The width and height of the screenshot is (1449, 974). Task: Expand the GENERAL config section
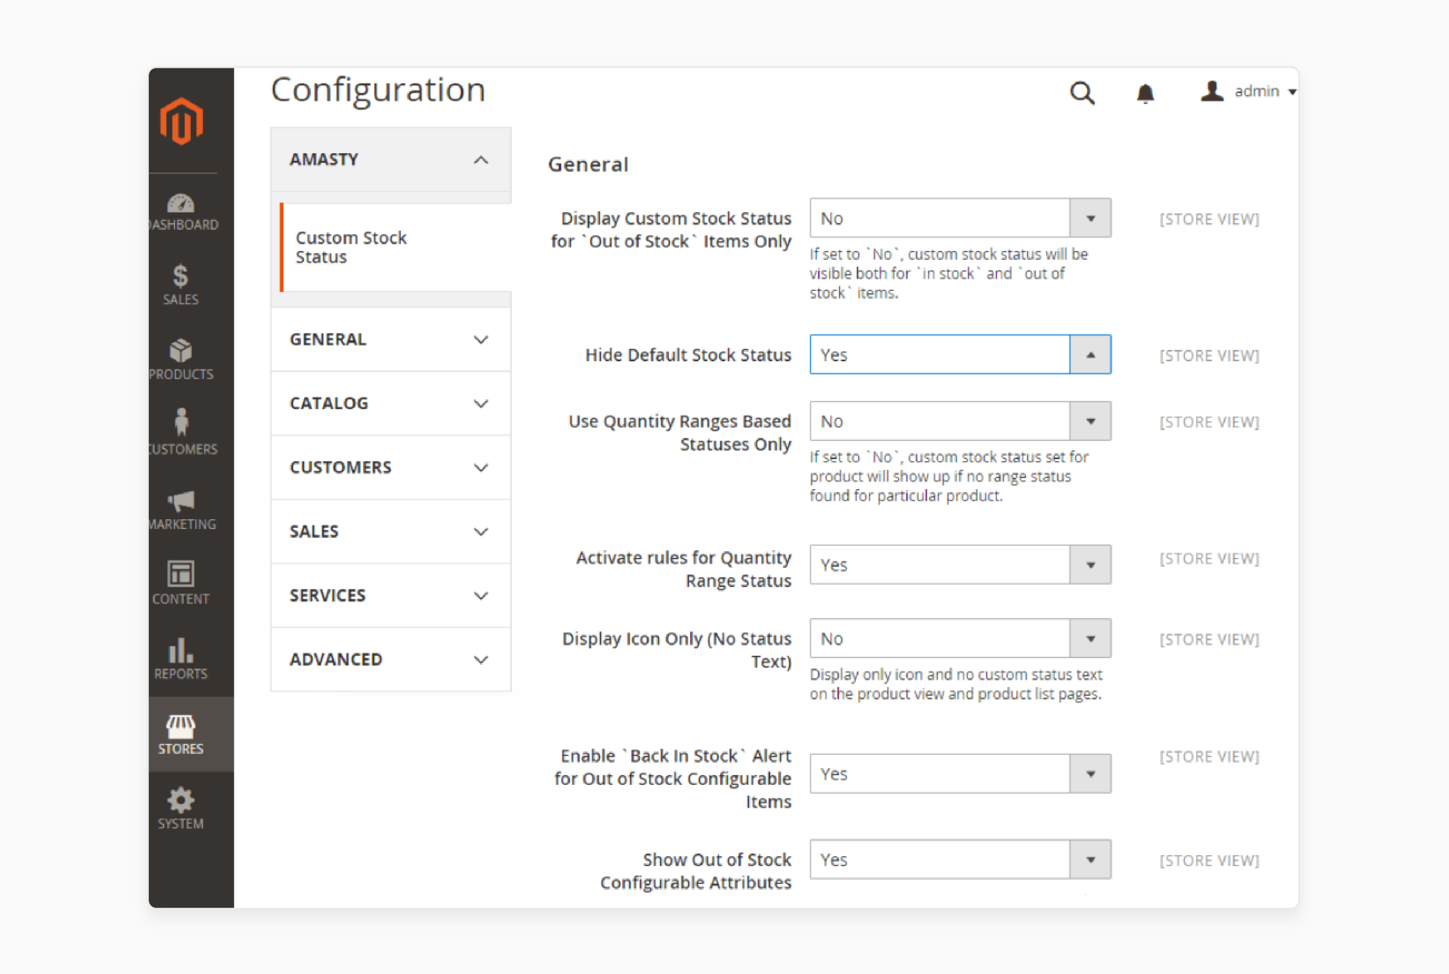coord(391,339)
